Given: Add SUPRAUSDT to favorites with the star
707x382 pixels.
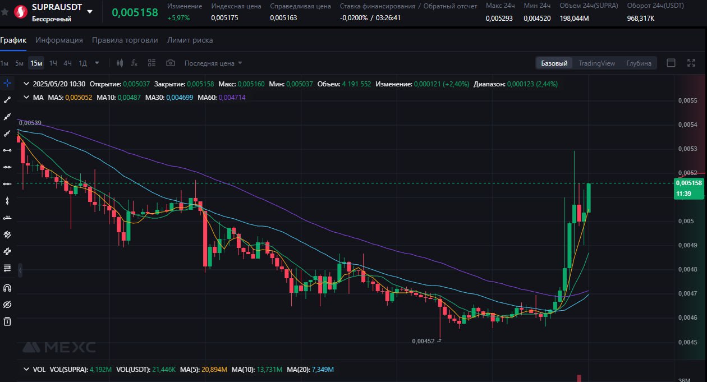Looking at the screenshot, I should click(x=5, y=11).
